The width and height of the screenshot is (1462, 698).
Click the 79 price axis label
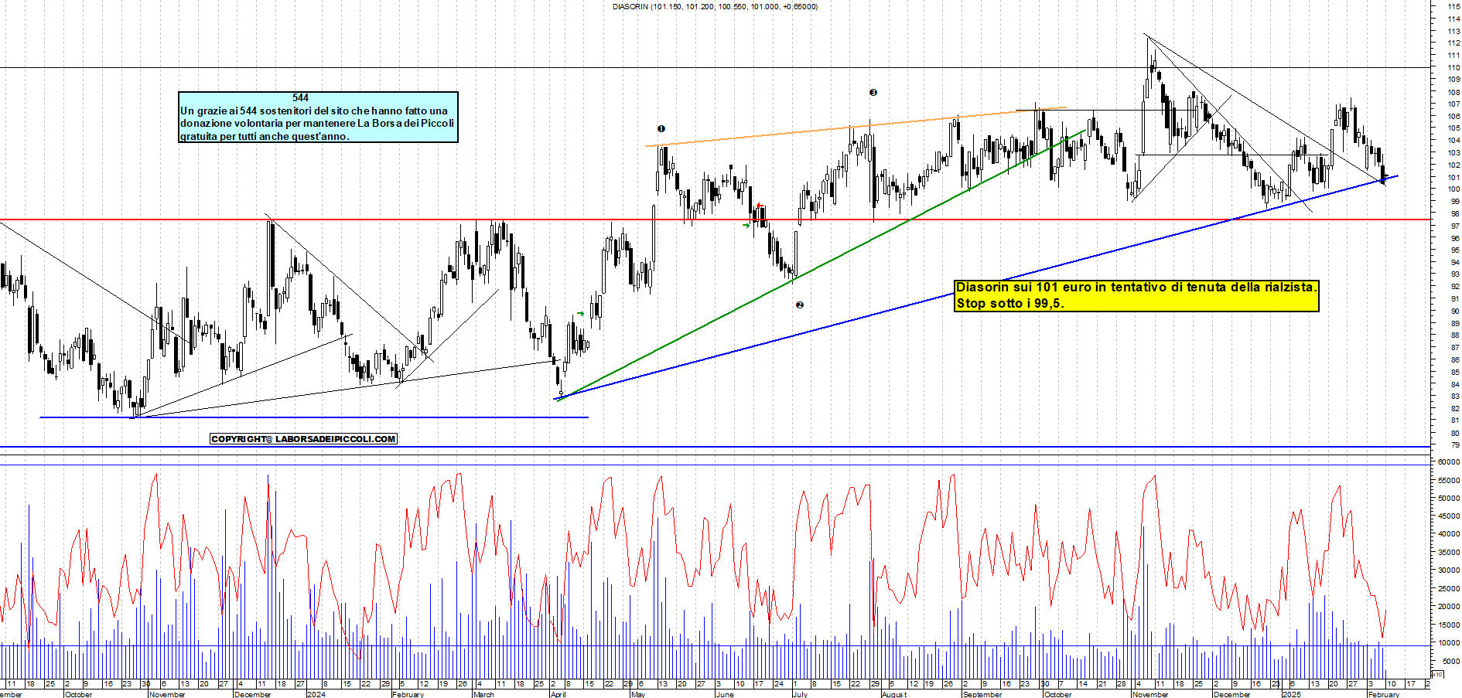[x=1456, y=445]
